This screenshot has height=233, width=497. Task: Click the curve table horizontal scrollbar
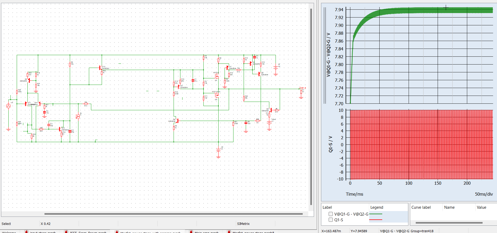pos(449,223)
